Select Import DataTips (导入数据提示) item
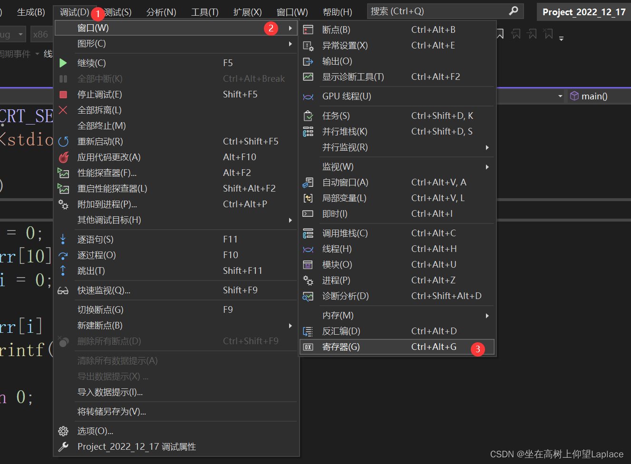This screenshot has width=631, height=464. (x=176, y=392)
